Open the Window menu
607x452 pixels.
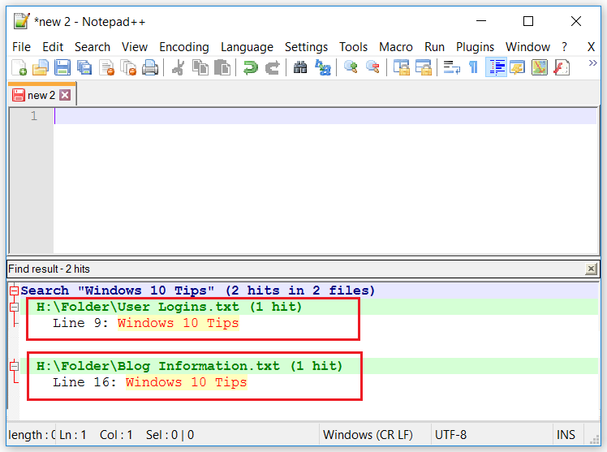coord(527,47)
